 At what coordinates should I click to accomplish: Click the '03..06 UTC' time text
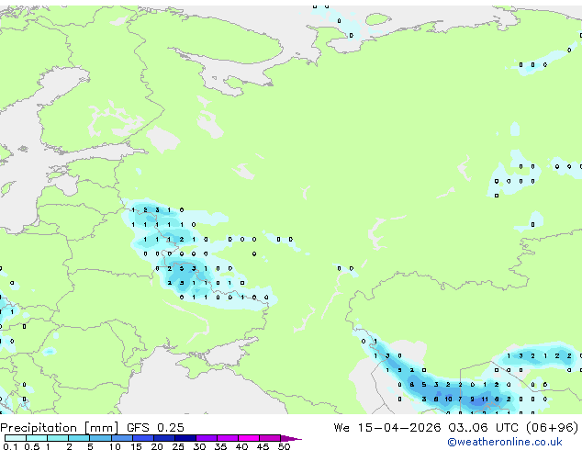483,428
